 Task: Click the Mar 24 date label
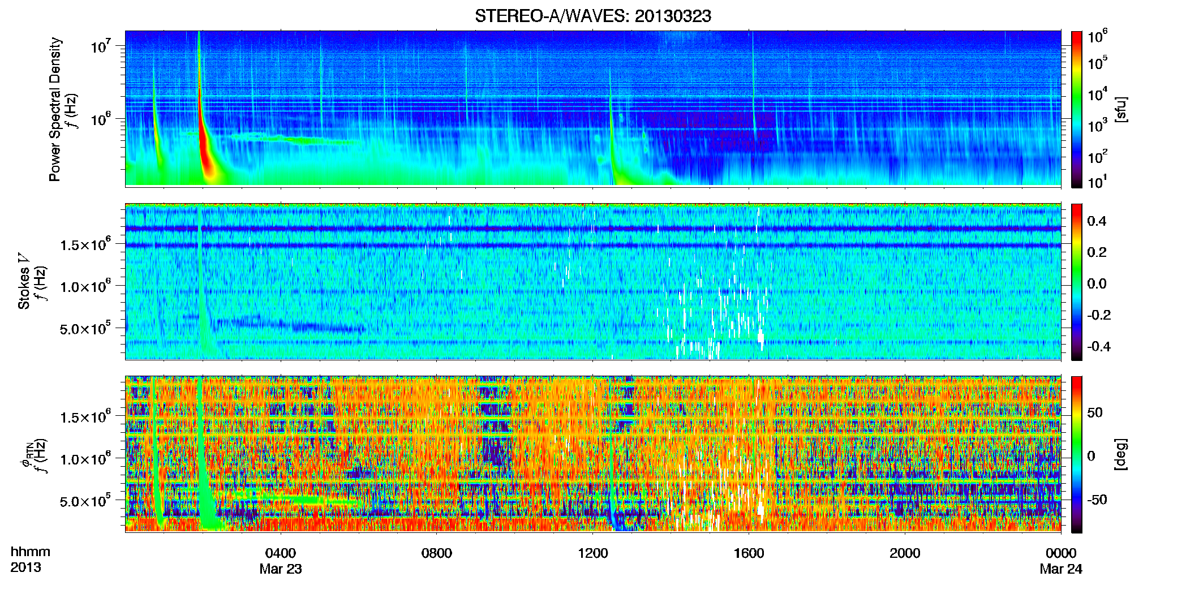[x=1061, y=569]
